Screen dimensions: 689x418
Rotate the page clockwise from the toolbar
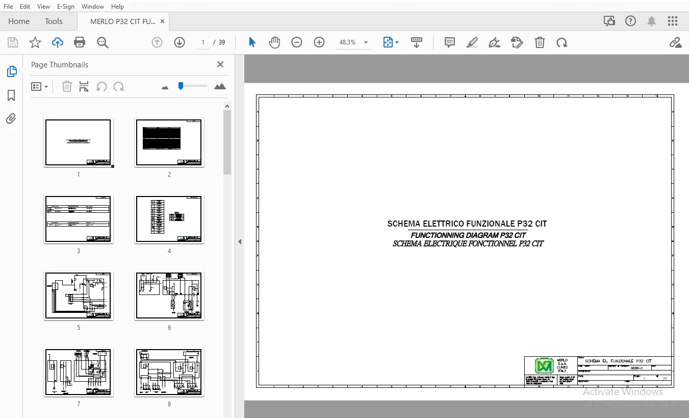pyautogui.click(x=562, y=42)
